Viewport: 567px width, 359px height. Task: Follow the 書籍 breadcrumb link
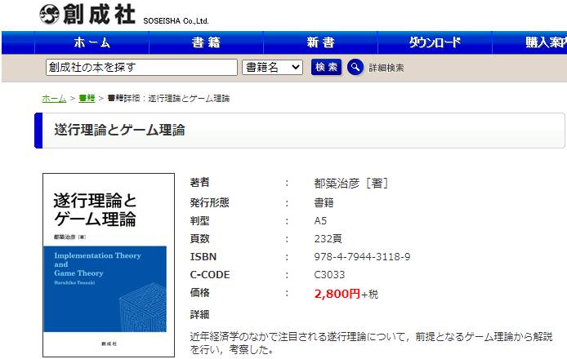click(x=87, y=99)
